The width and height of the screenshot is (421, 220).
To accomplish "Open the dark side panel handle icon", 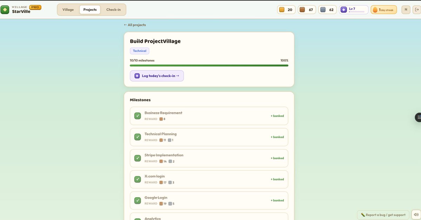I will pyautogui.click(x=418, y=117).
